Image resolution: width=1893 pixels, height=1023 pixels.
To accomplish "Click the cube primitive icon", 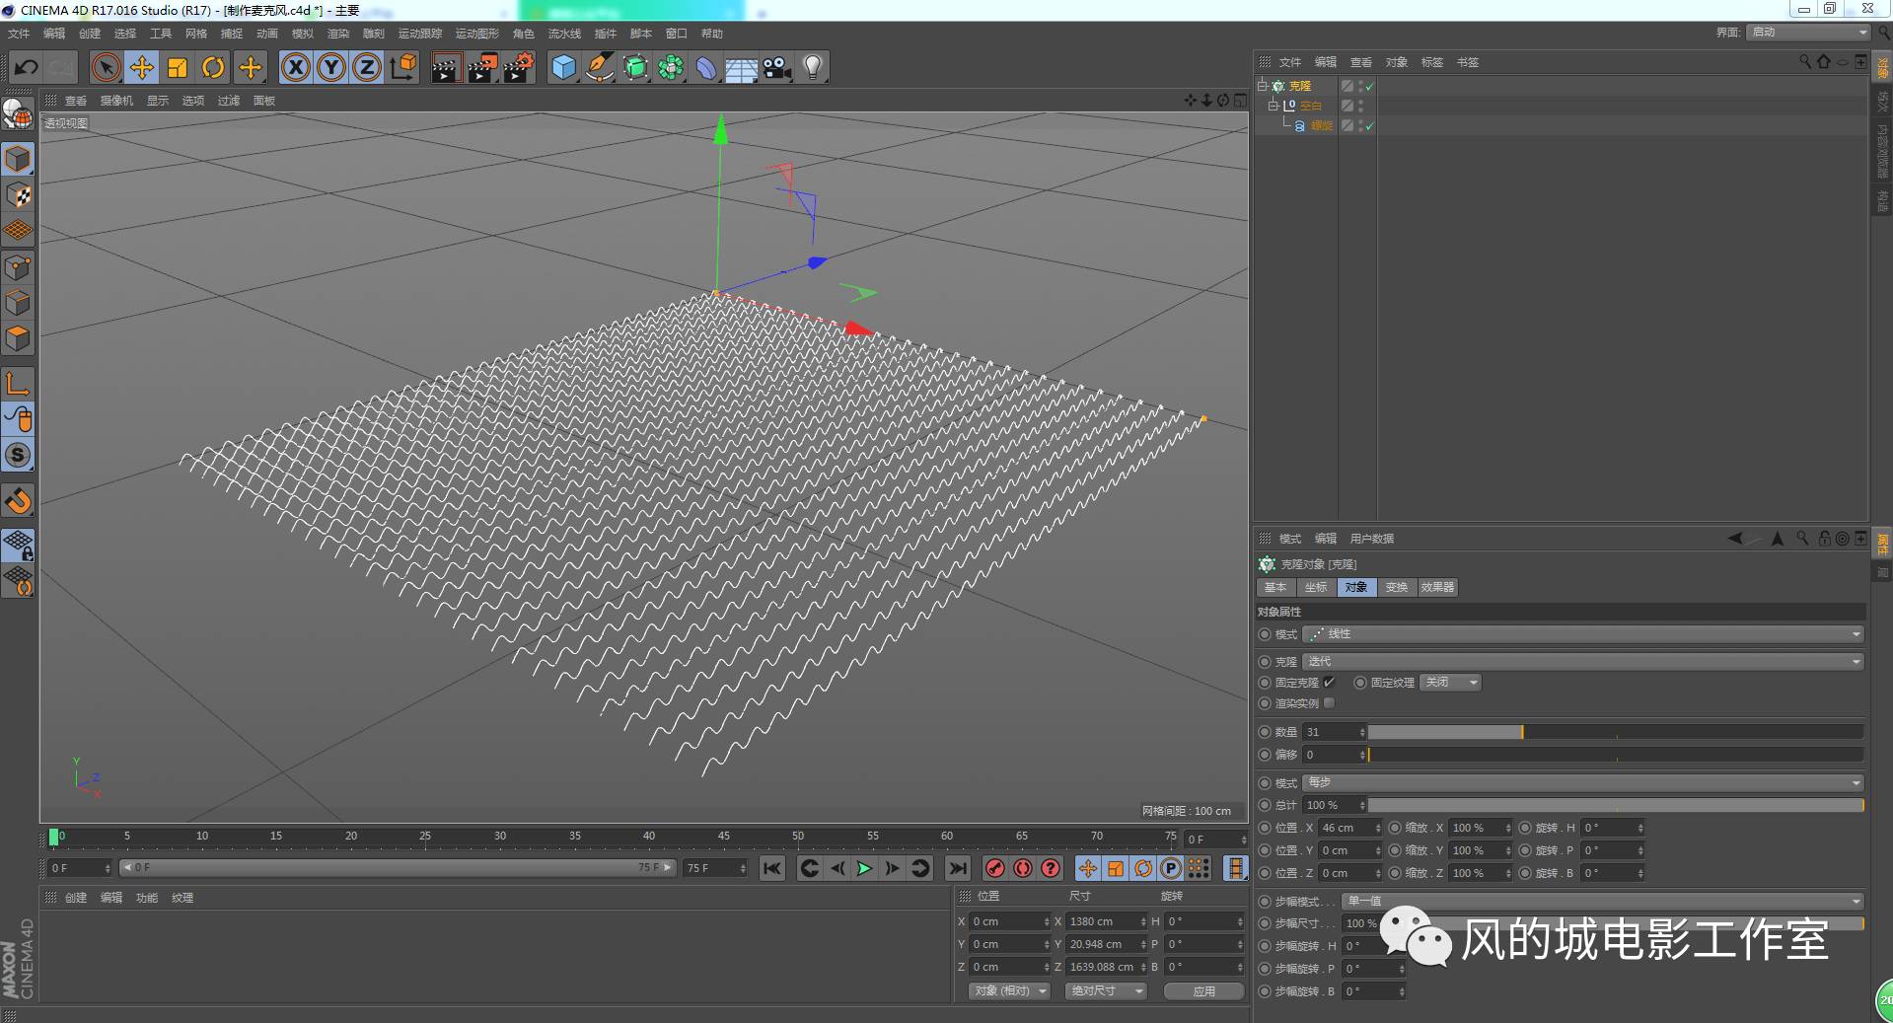I will click(563, 67).
